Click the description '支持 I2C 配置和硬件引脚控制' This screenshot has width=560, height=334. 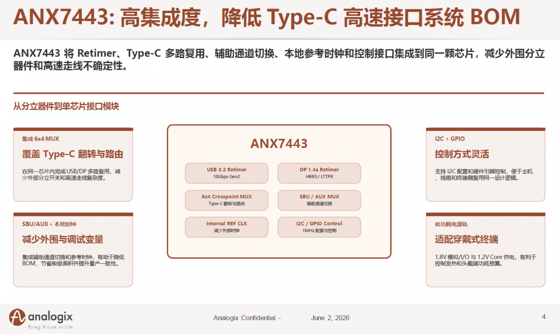click(484, 175)
